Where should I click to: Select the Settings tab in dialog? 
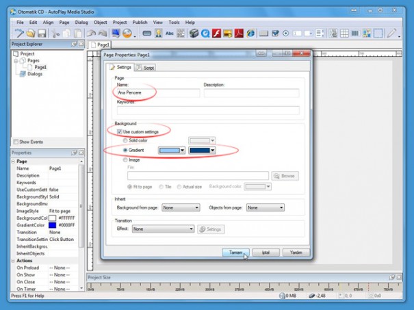point(120,67)
